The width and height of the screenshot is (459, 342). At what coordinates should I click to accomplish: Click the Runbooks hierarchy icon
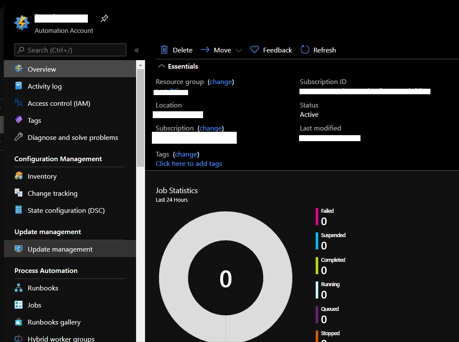pyautogui.click(x=18, y=287)
